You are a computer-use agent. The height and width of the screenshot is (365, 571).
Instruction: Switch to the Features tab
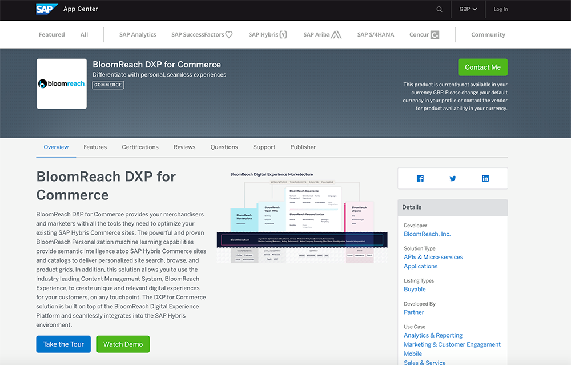pyautogui.click(x=95, y=147)
